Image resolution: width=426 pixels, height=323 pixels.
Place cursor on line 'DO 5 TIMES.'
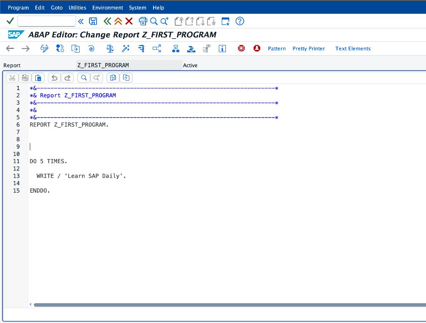click(48, 161)
